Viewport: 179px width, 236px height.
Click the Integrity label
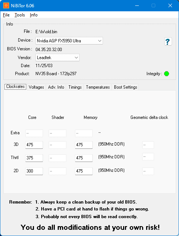154,74
